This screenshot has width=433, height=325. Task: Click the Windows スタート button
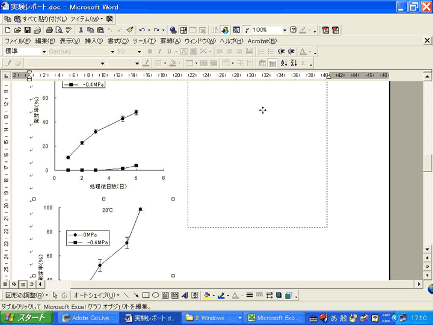coord(24,318)
